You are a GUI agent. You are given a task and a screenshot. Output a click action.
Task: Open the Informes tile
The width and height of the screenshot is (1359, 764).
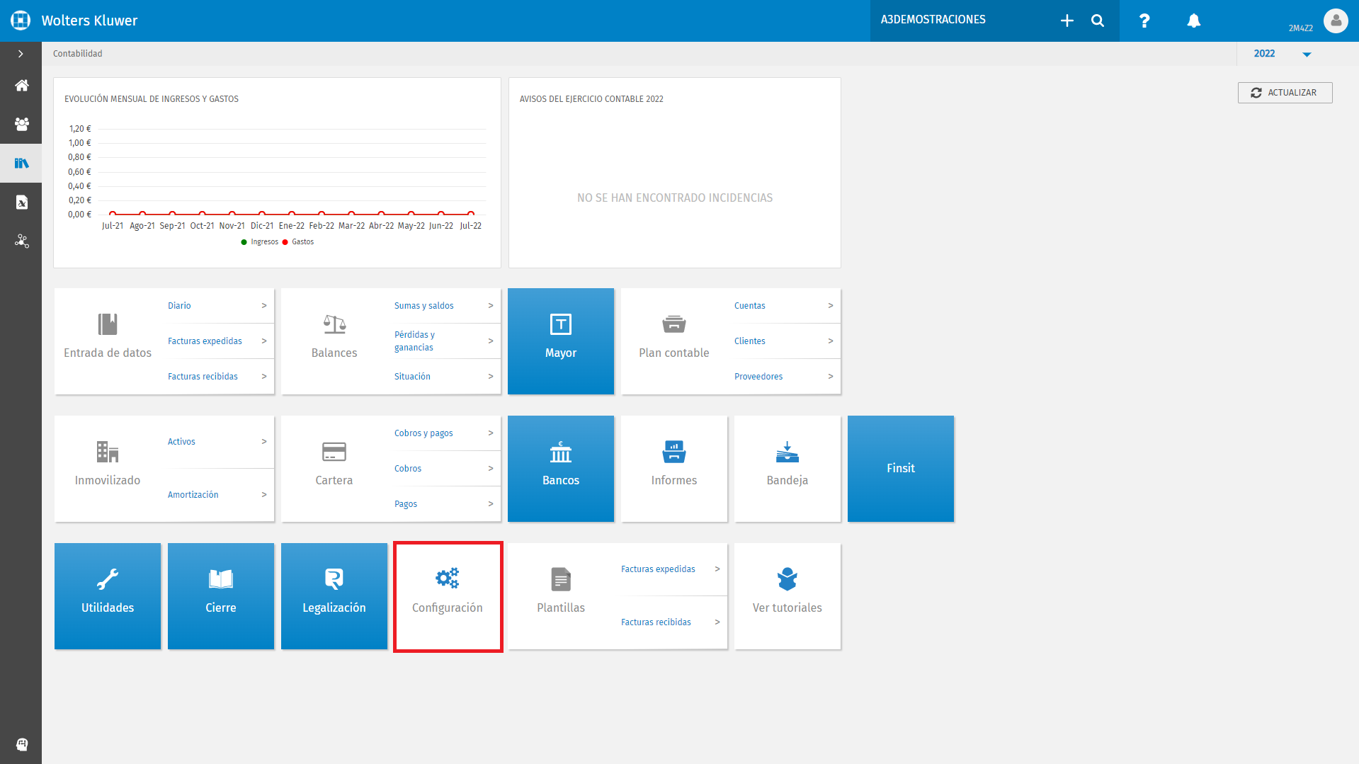pos(674,468)
